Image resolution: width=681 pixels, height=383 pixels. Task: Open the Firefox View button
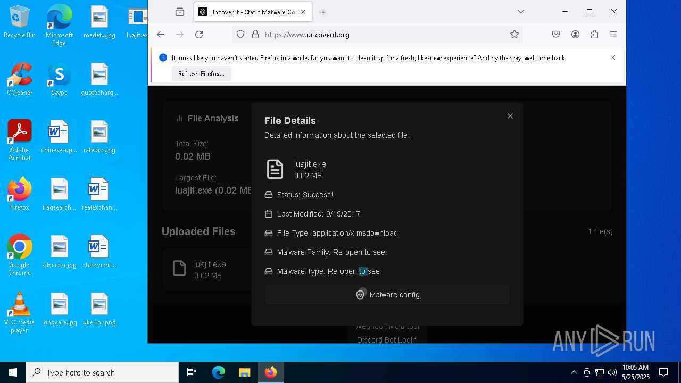180,12
